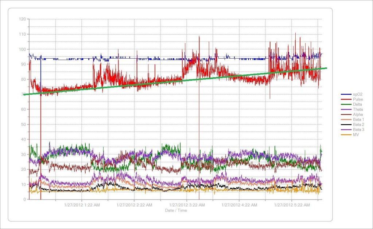This screenshot has width=373, height=229.
Task: Click the 0 value on y-axis
Action: (x=24, y=200)
